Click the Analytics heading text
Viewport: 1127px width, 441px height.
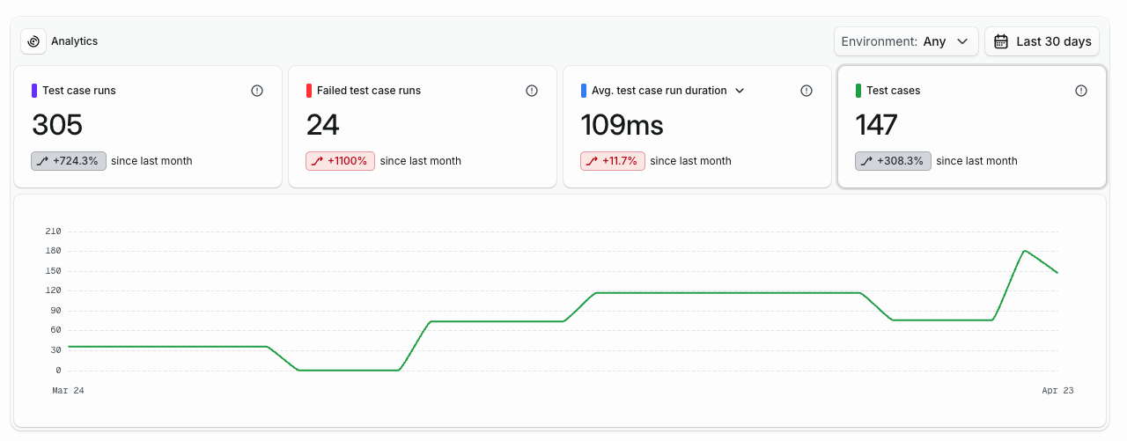[75, 41]
